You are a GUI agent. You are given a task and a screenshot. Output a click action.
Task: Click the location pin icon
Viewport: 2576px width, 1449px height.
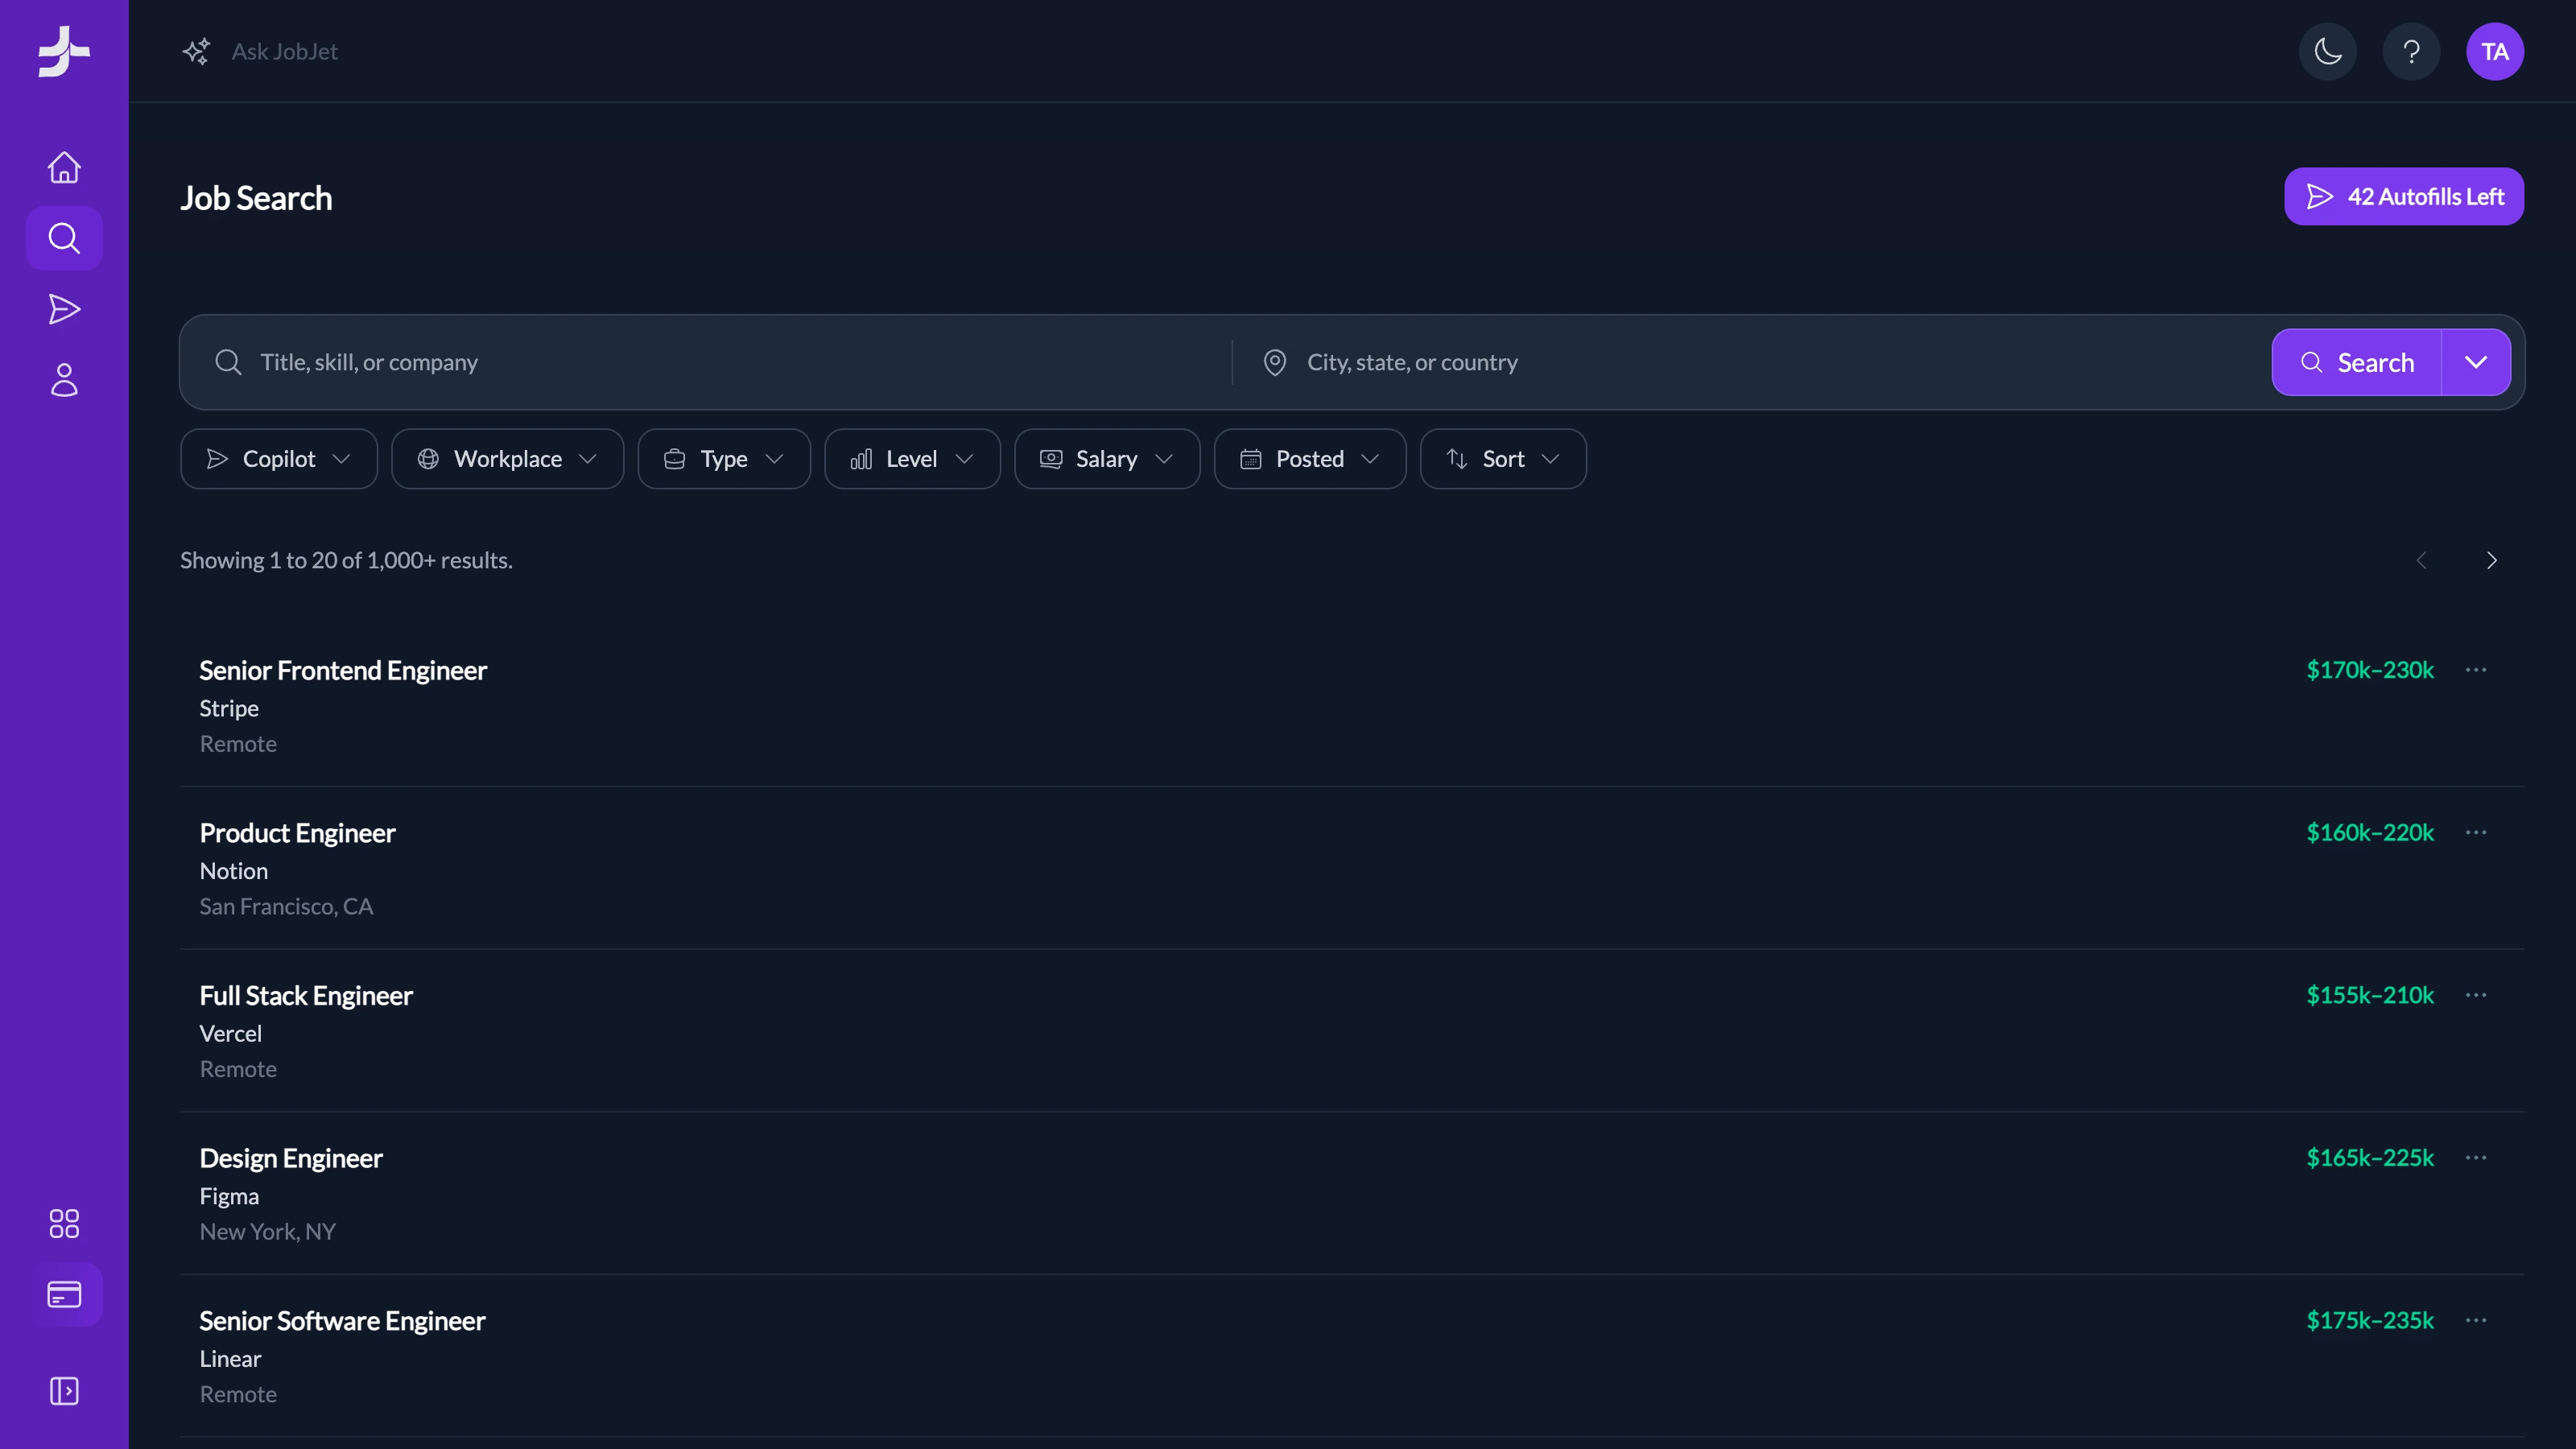(x=1274, y=362)
